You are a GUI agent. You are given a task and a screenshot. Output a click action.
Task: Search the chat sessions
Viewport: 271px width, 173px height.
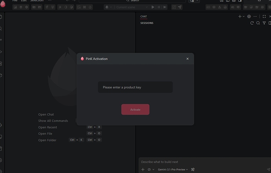(258, 23)
